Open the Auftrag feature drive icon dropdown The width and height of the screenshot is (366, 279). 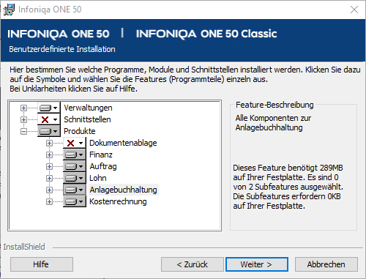coord(75,166)
